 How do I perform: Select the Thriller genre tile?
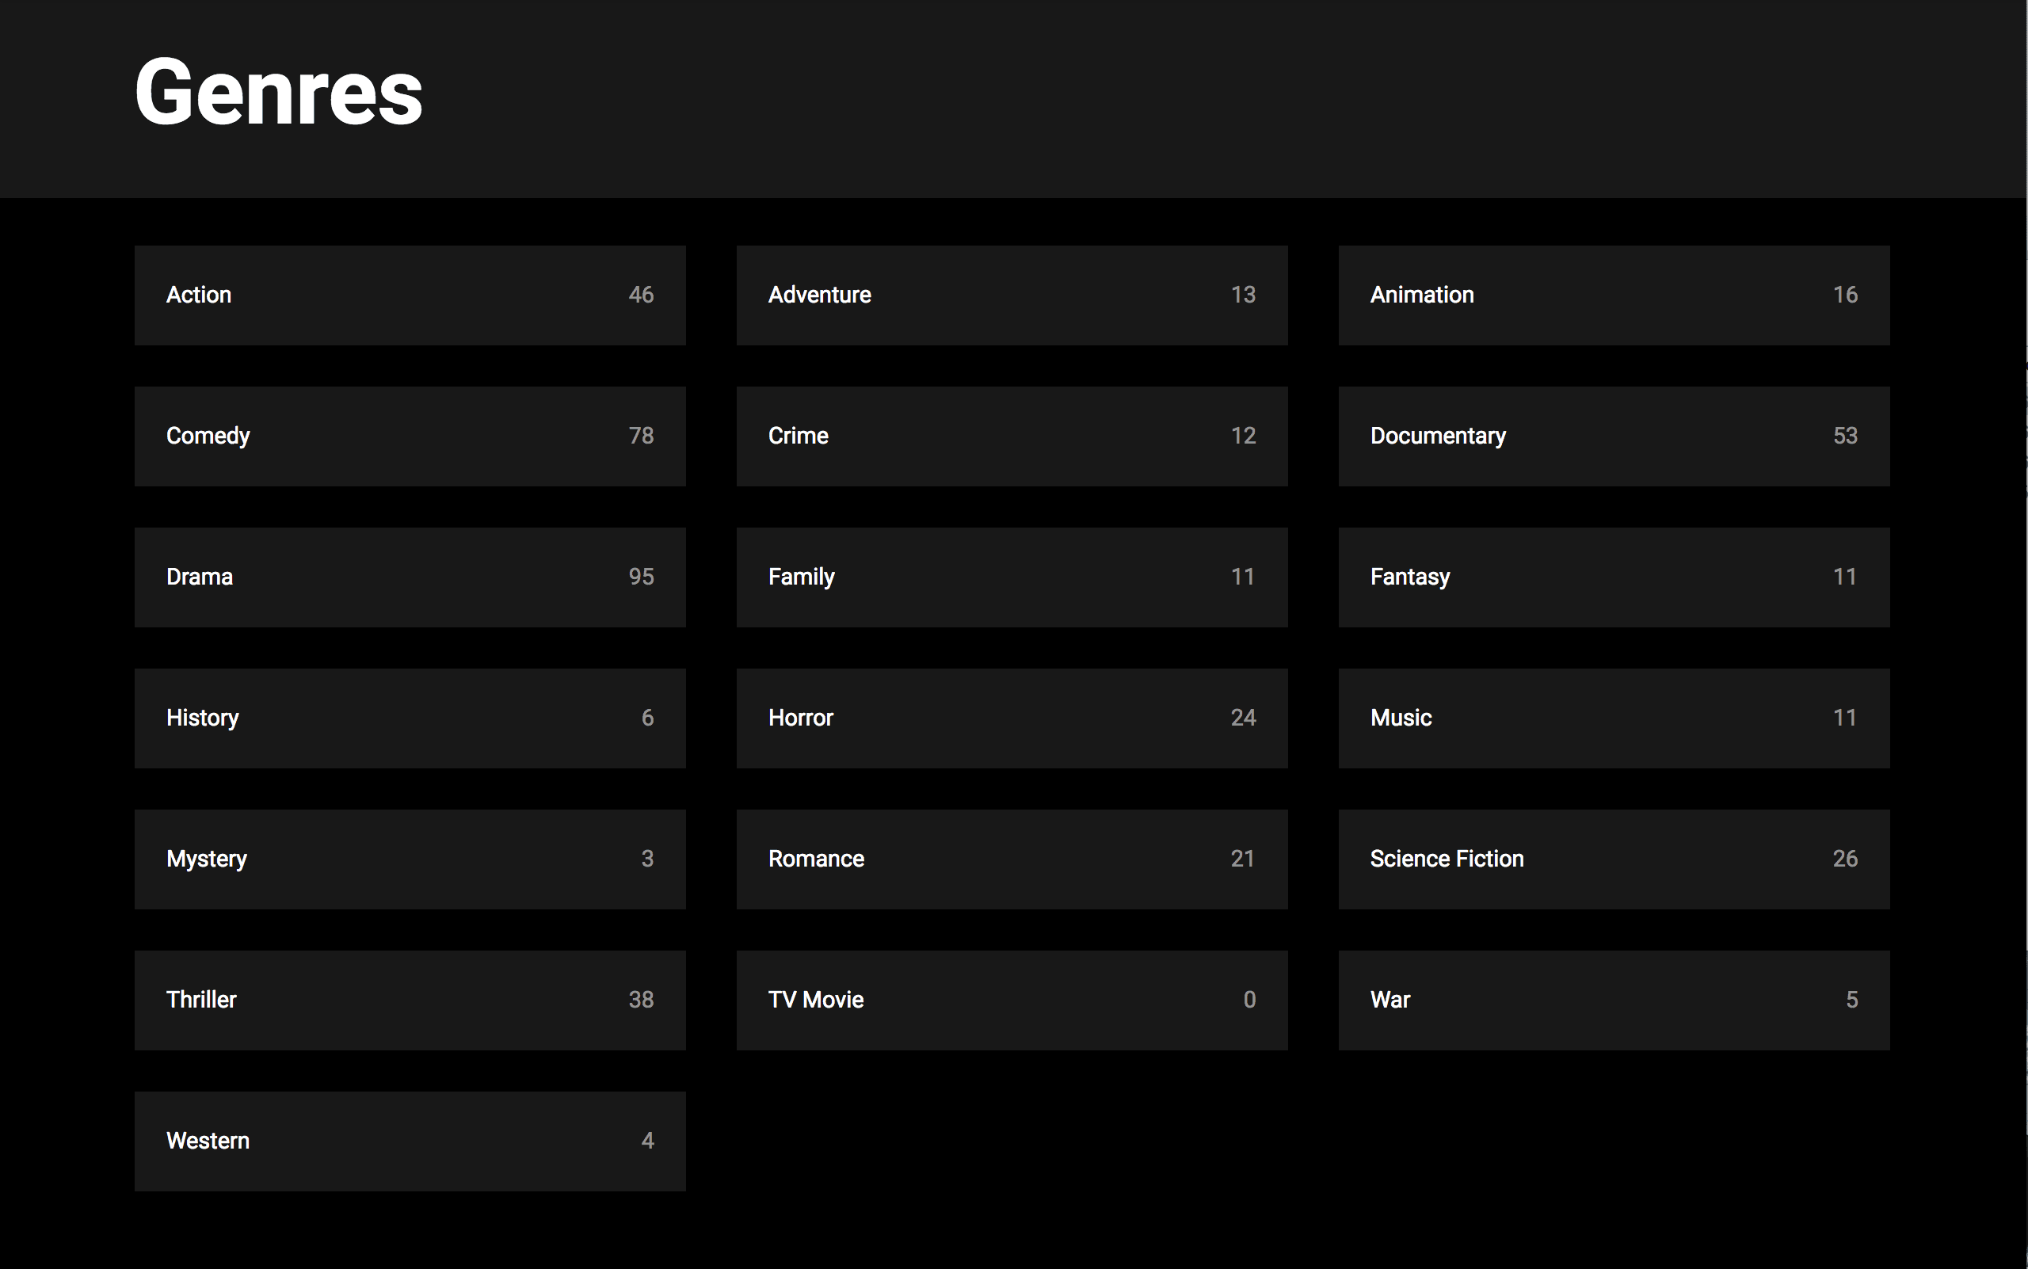410,1000
